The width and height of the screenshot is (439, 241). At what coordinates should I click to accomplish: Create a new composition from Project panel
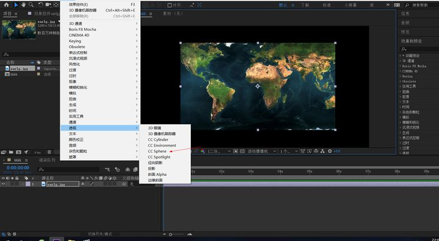(x=18, y=152)
